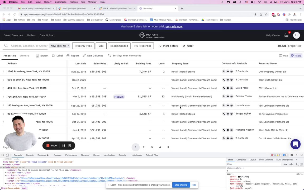Click email icon in Sergey Rybak row
The height and width of the screenshot is (190, 304).
point(228,114)
